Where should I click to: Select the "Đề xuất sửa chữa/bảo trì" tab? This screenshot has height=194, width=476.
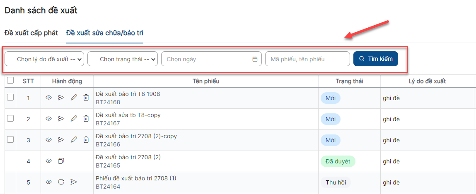click(105, 33)
